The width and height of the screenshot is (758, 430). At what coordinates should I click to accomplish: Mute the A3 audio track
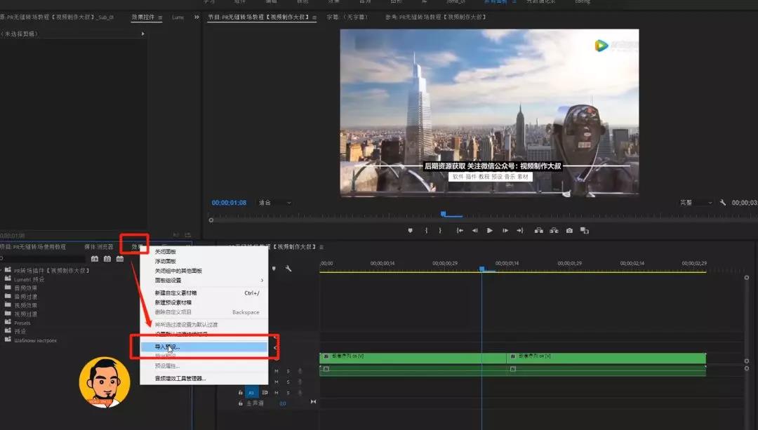(277, 392)
